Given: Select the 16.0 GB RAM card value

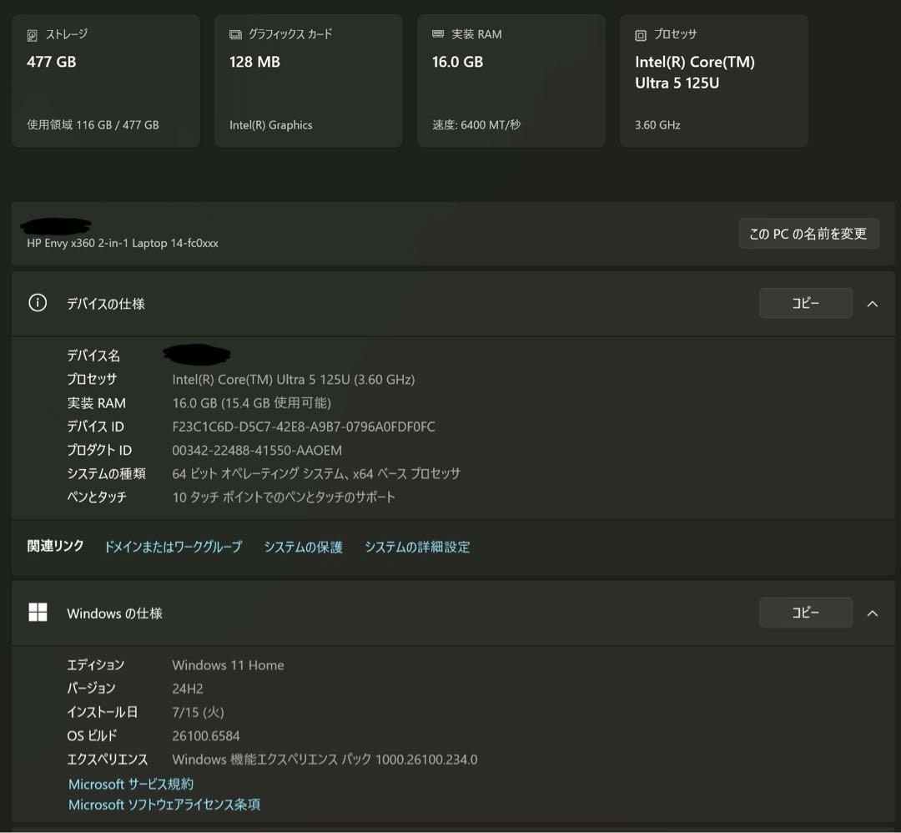Looking at the screenshot, I should pyautogui.click(x=457, y=62).
